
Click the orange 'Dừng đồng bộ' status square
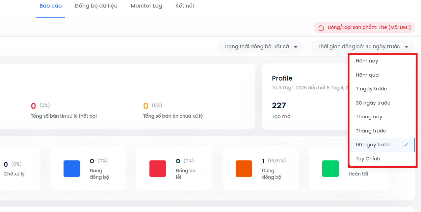[244, 169]
